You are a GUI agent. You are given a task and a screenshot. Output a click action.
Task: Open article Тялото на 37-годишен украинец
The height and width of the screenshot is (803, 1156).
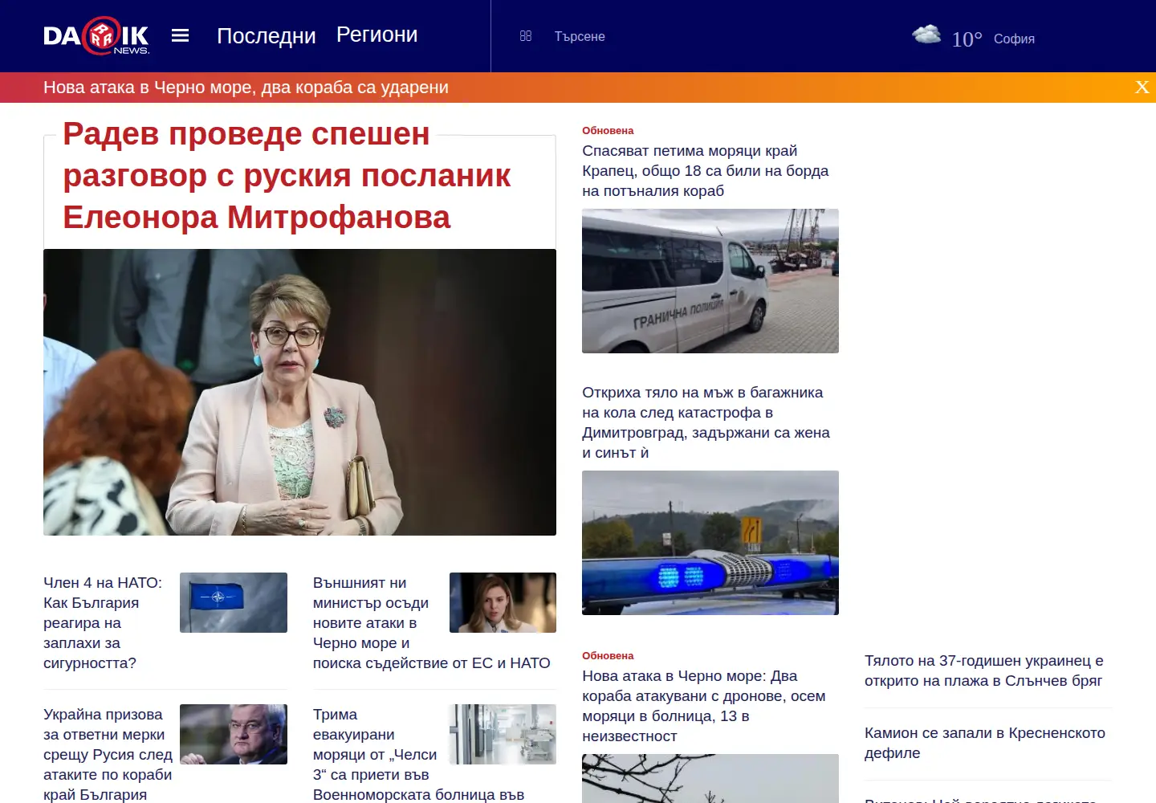click(984, 671)
